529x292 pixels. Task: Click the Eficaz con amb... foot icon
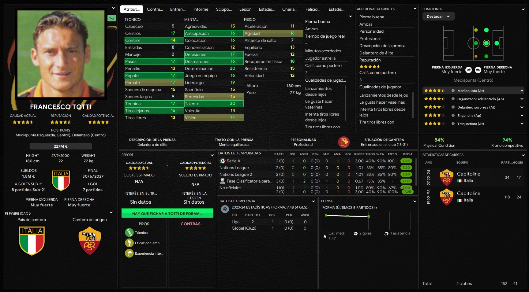click(129, 243)
